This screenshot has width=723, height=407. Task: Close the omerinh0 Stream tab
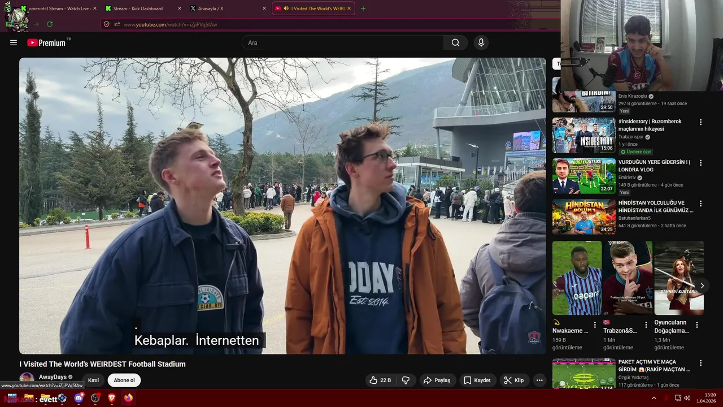(x=94, y=8)
